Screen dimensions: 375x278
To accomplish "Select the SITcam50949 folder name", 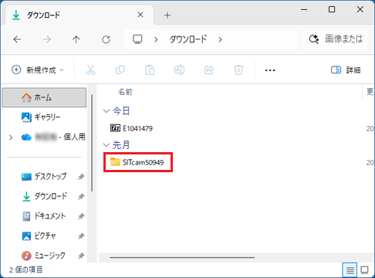I will tap(143, 162).
